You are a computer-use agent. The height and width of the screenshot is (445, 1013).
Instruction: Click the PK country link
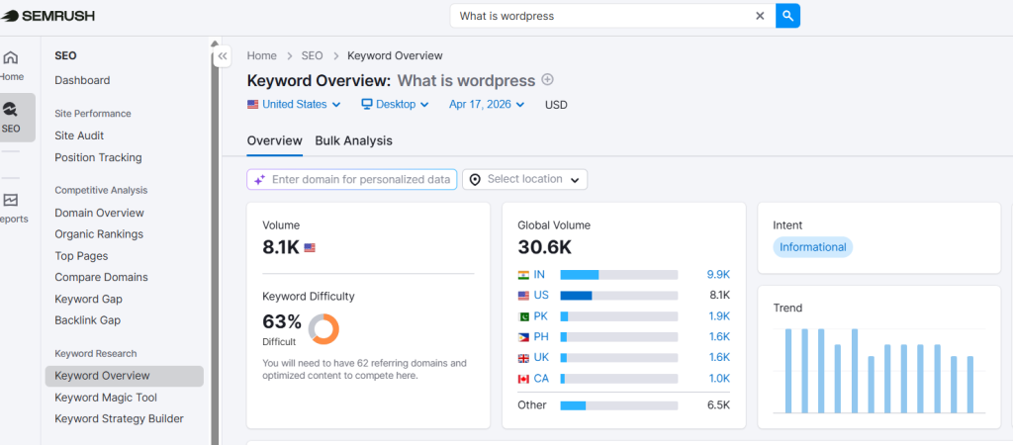(x=541, y=316)
